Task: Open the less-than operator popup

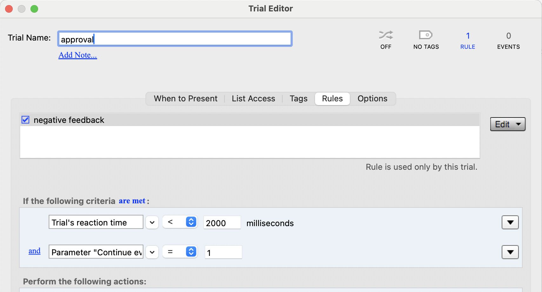Action: [x=180, y=222]
